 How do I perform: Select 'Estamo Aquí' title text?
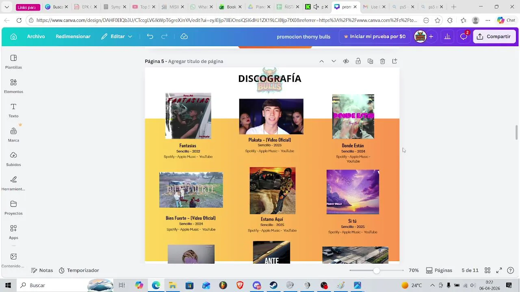click(x=272, y=219)
